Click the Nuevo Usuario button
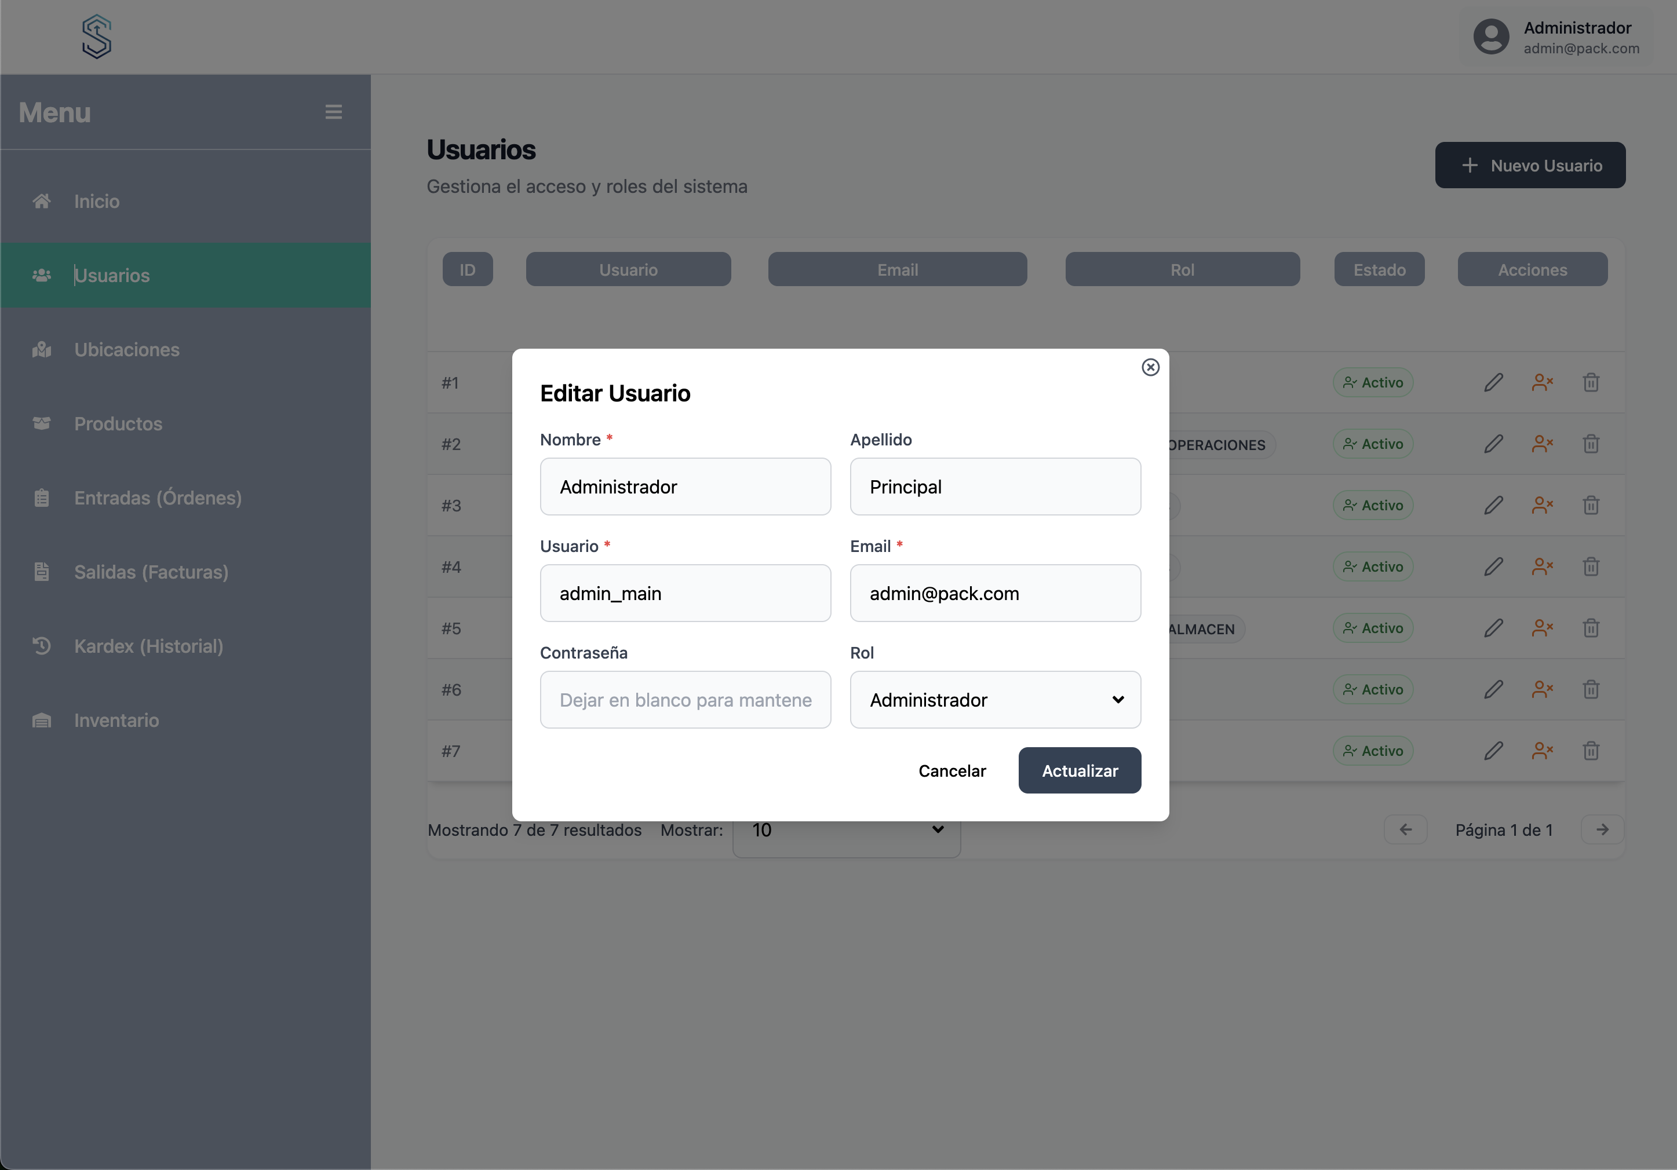Screen dimensions: 1677x1170 [1529, 166]
